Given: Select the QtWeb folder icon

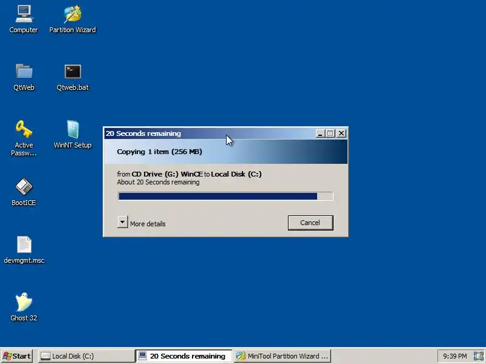Looking at the screenshot, I should pyautogui.click(x=24, y=77).
